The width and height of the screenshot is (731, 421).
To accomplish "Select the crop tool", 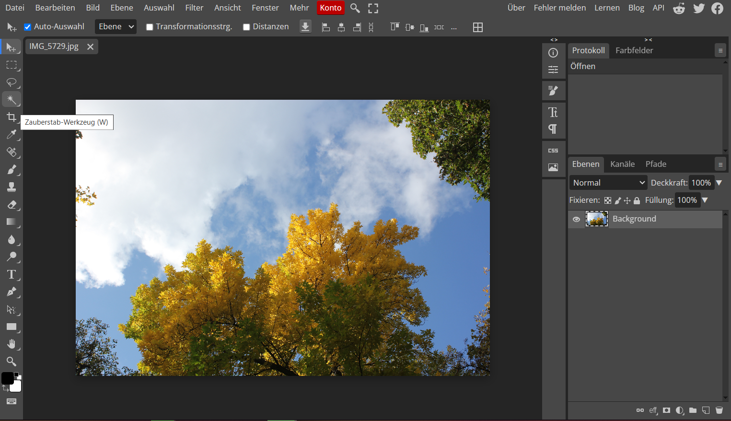I will tap(12, 117).
